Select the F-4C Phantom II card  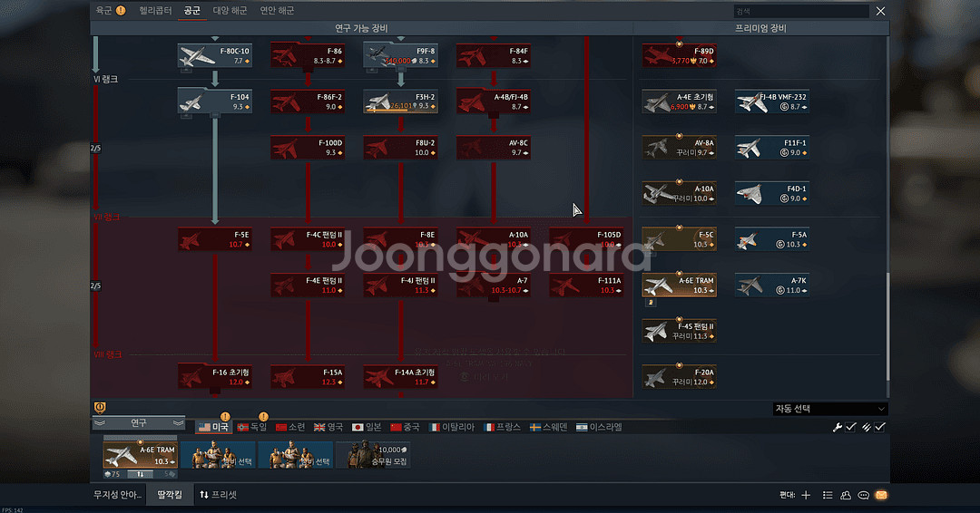(308, 239)
